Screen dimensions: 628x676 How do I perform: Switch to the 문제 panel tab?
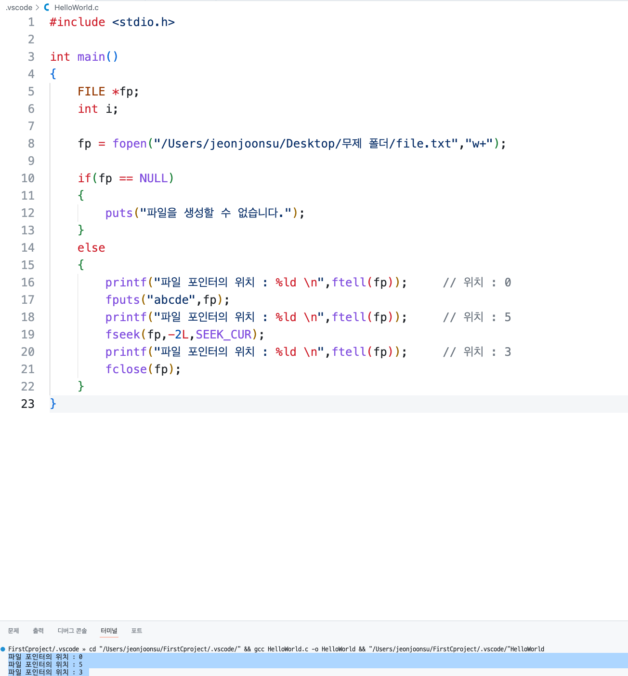point(13,631)
